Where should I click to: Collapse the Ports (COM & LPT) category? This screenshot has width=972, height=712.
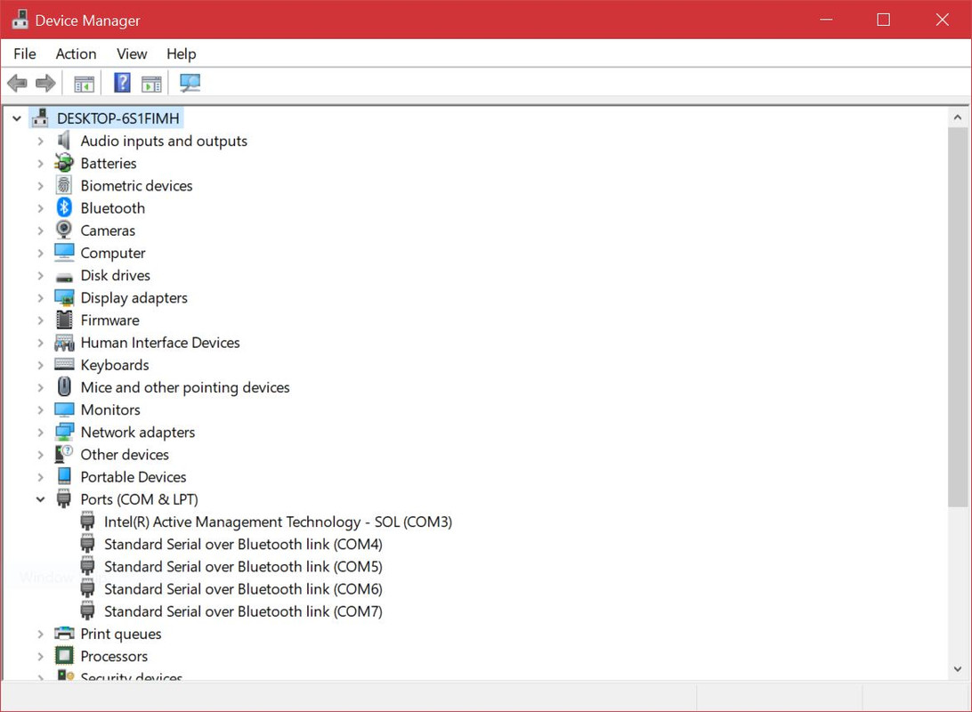(40, 499)
